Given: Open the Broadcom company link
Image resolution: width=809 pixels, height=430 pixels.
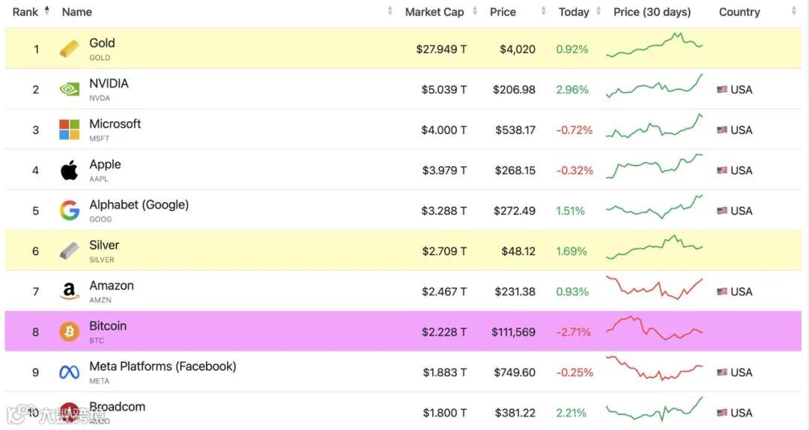Looking at the screenshot, I should [x=118, y=407].
